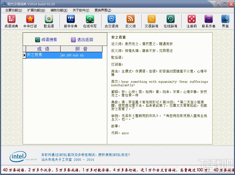Open the 在线辞海 clock icon

(170, 21)
